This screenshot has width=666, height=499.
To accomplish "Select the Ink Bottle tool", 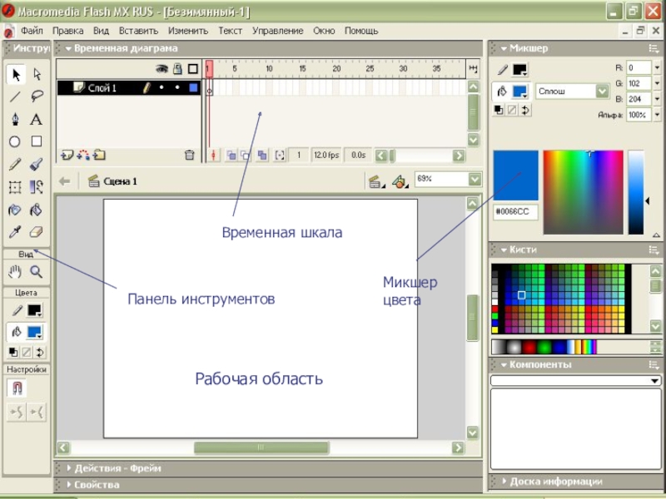I will click(x=15, y=210).
